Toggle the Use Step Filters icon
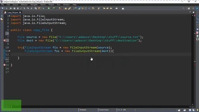Screen dimensions: 199x112 (x=39, y=8)
